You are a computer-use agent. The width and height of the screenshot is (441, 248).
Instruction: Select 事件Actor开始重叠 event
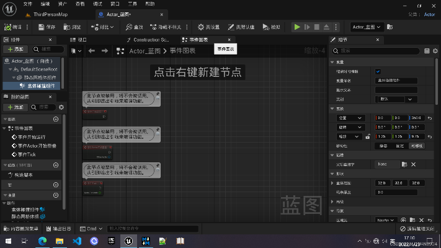37,146
